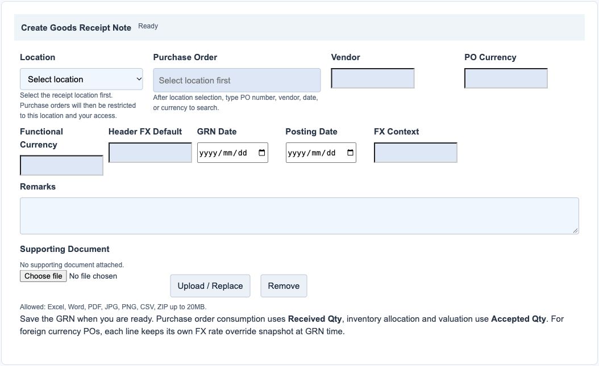Open the Posting Date calendar picker icon
Image resolution: width=599 pixels, height=366 pixels.
point(350,153)
